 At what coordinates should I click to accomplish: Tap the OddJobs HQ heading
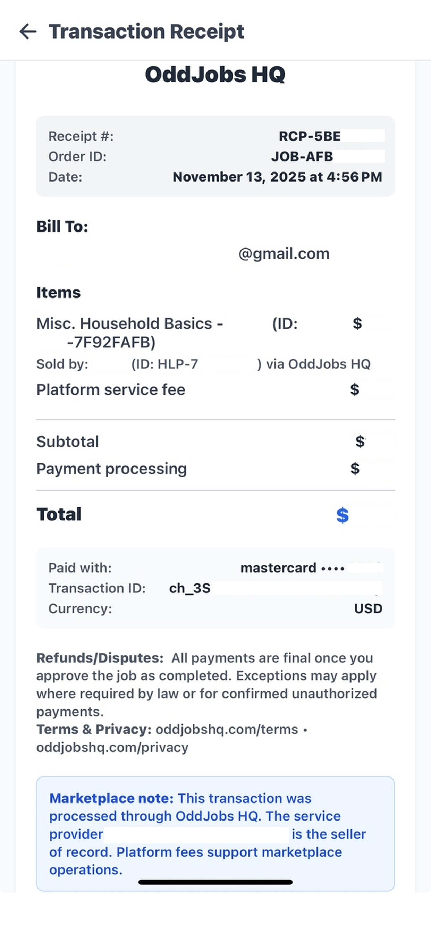point(215,75)
